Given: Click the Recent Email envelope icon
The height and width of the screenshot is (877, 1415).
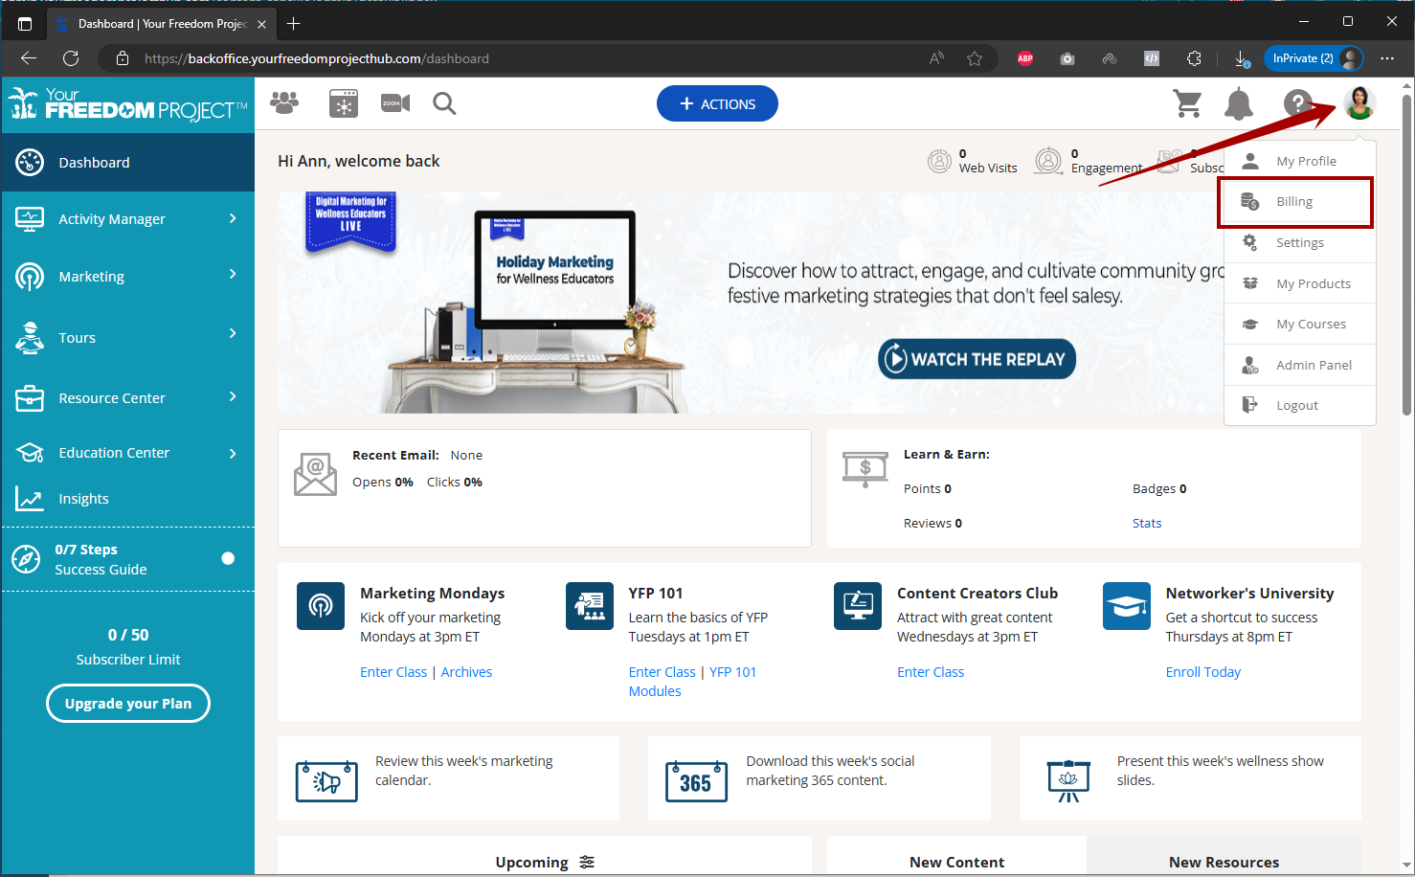Looking at the screenshot, I should pyautogui.click(x=315, y=474).
